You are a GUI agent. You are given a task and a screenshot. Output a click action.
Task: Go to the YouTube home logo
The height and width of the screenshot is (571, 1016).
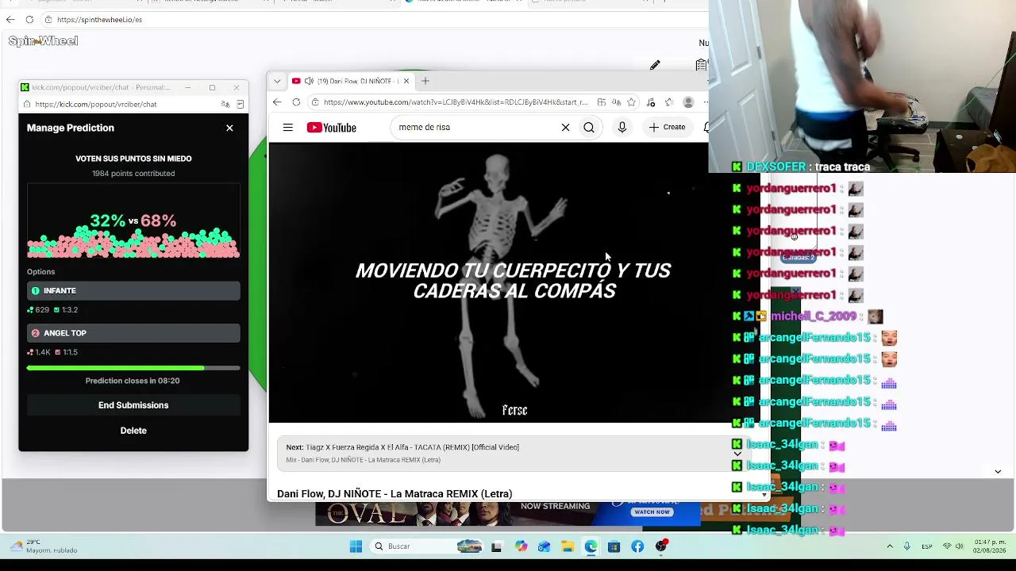[x=332, y=128]
